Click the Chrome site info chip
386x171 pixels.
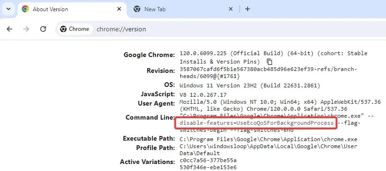tap(75, 29)
